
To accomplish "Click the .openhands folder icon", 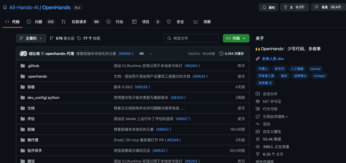I will pyautogui.click(x=22, y=76).
